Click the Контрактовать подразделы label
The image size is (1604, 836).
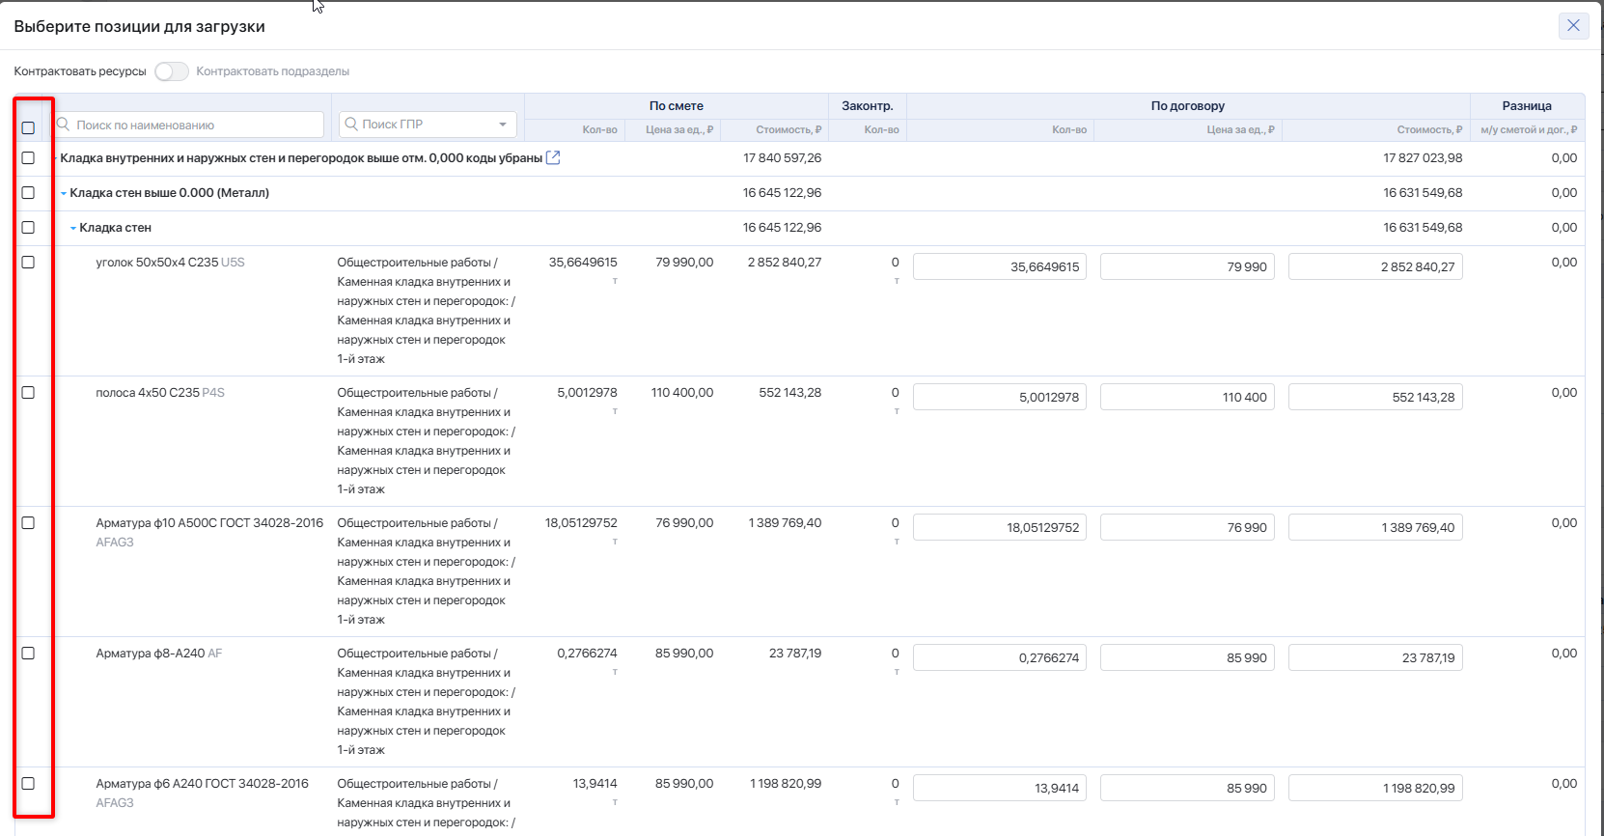(x=272, y=71)
